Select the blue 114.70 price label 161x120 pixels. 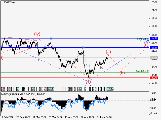(x=154, y=38)
